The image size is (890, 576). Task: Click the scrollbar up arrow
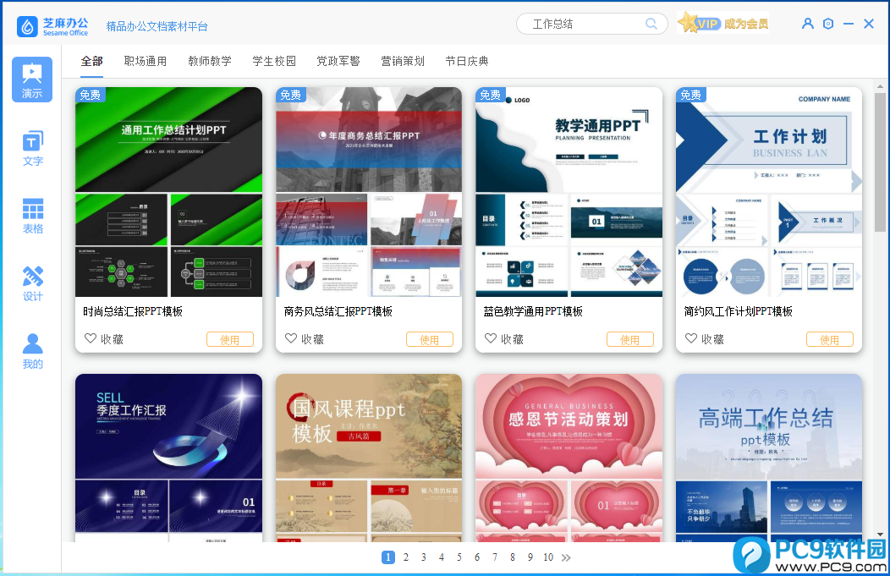point(881,87)
